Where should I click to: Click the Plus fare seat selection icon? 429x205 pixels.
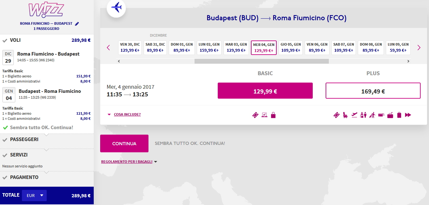[345, 115]
